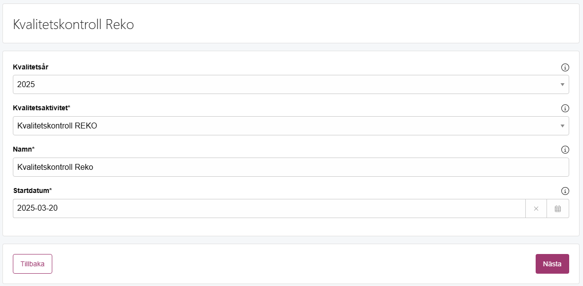Expand the Kvalitetsaktivitet dropdown arrow
Image resolution: width=583 pixels, height=286 pixels.
pos(562,126)
